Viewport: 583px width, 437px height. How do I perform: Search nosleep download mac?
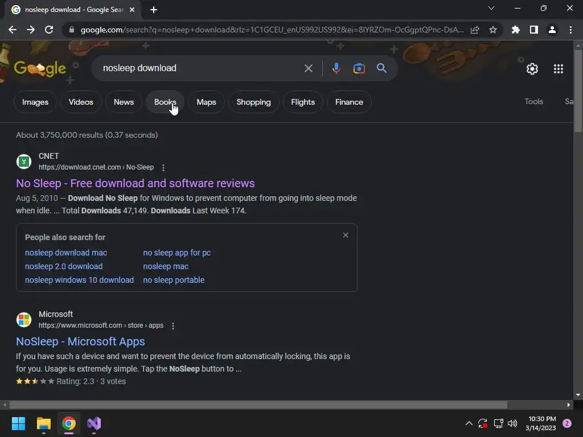pyautogui.click(x=66, y=253)
